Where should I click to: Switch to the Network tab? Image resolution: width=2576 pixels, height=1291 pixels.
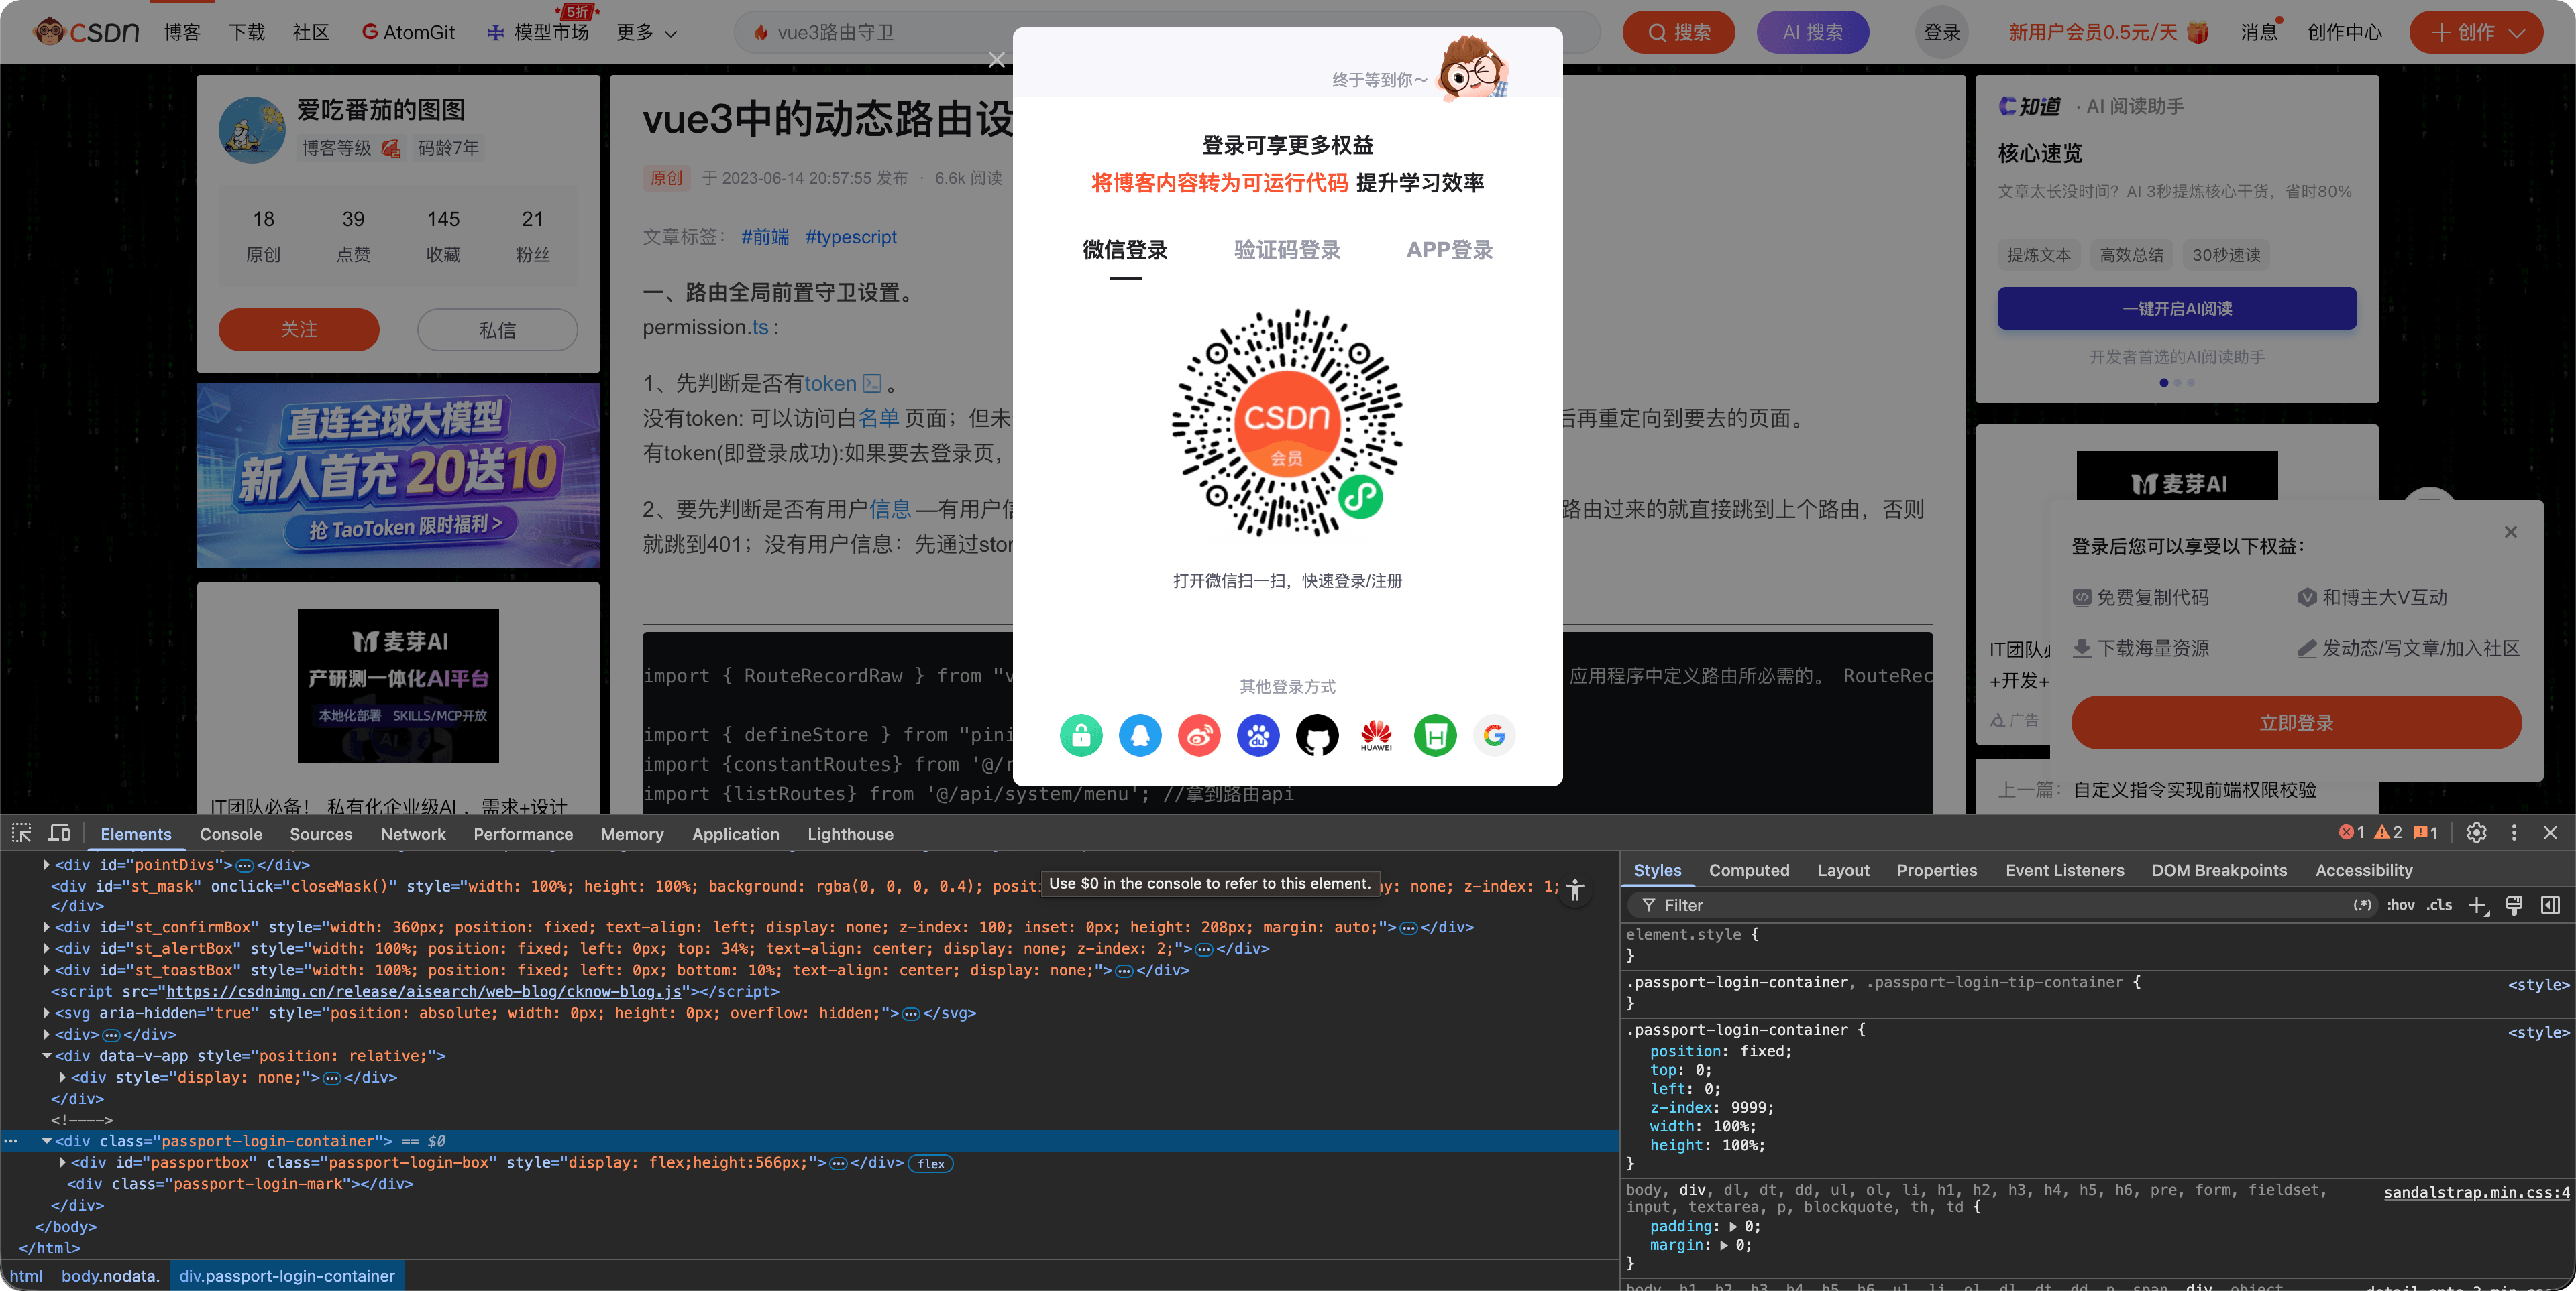(x=413, y=835)
